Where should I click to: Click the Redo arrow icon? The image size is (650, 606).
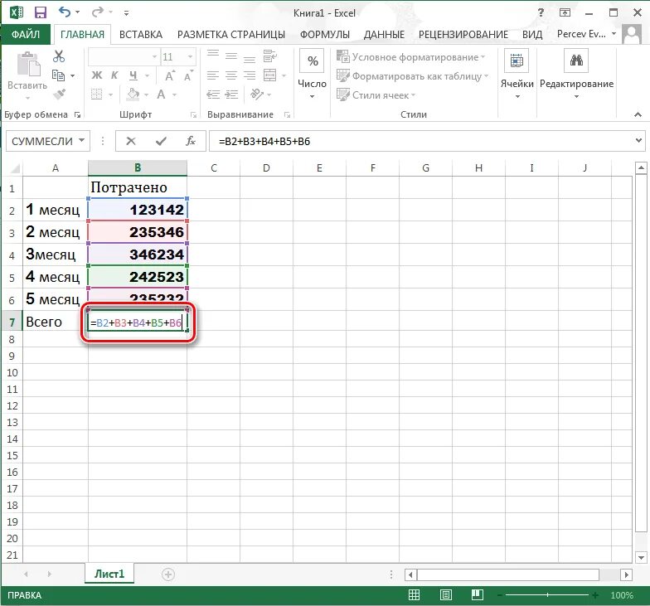98,12
